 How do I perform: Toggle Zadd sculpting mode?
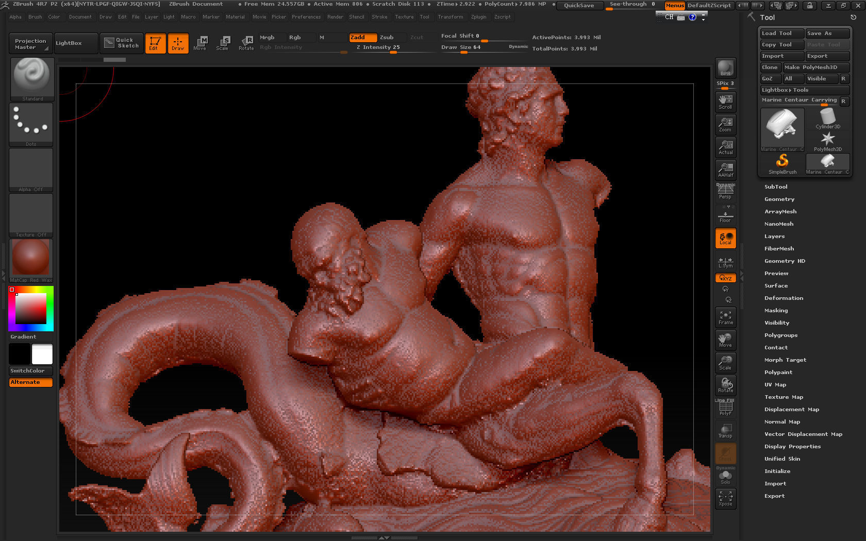(x=363, y=38)
